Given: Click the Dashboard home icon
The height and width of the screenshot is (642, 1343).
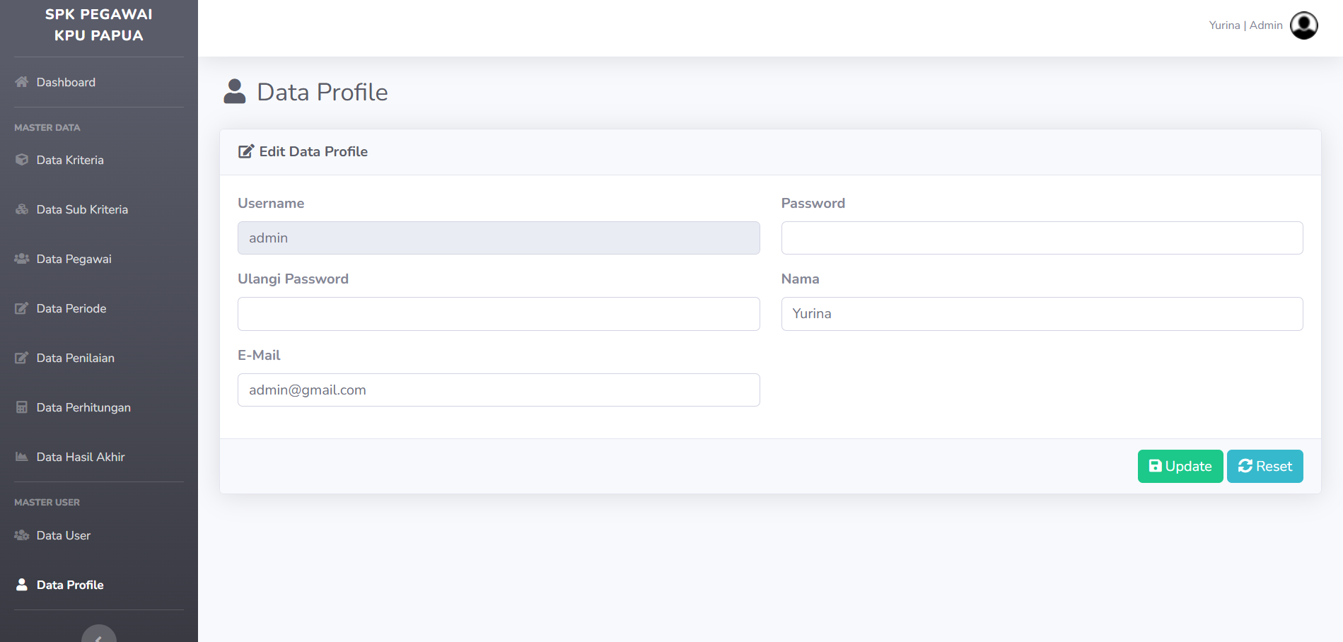Looking at the screenshot, I should click(22, 82).
